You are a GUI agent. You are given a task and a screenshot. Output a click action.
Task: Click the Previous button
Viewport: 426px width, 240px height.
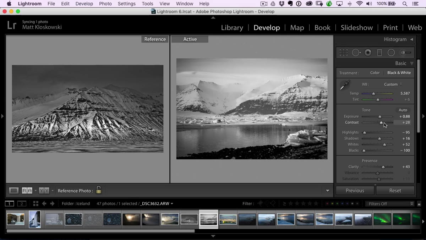coord(355,191)
